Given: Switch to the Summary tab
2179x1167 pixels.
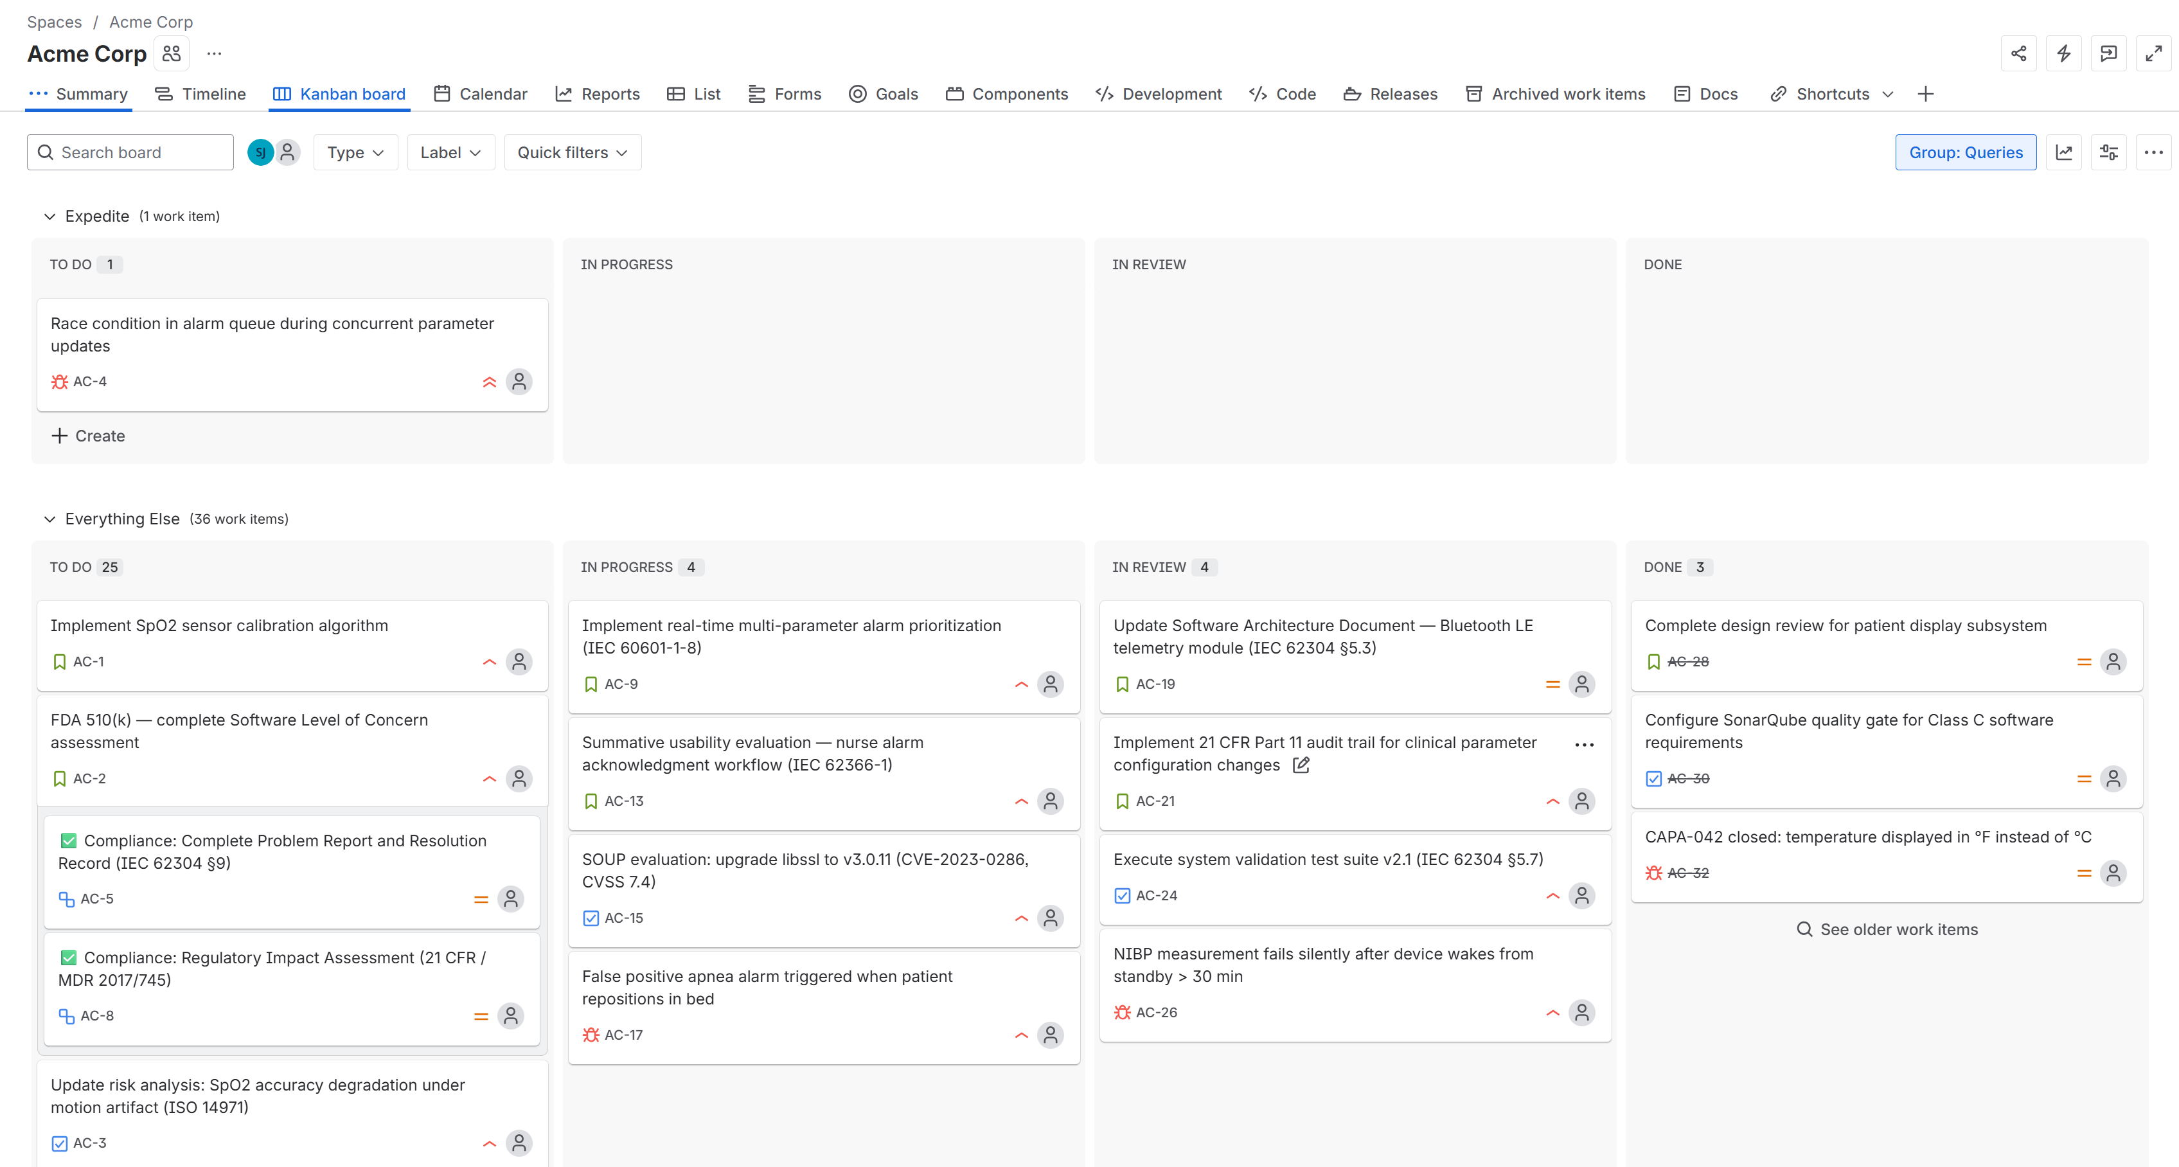Looking at the screenshot, I should [x=78, y=94].
